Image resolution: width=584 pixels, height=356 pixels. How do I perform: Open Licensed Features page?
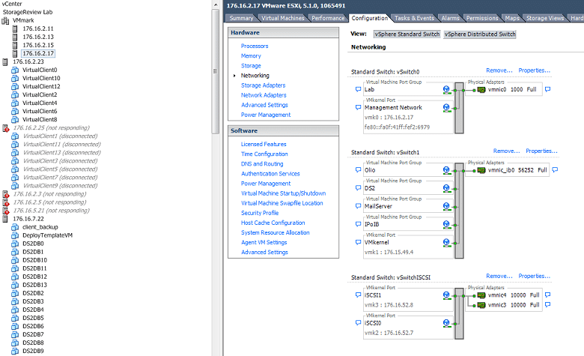pyautogui.click(x=264, y=144)
